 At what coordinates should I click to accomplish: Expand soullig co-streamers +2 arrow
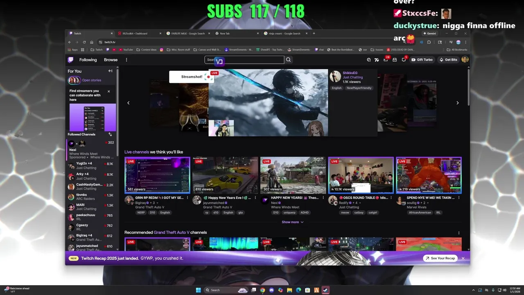tap(428, 203)
